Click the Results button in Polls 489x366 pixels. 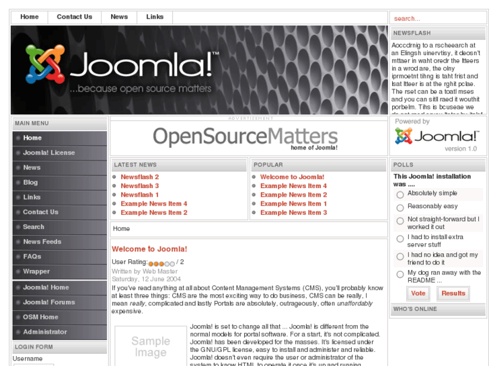pos(453,293)
